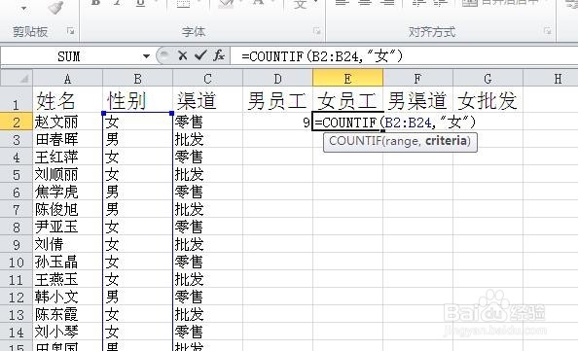The width and height of the screenshot is (578, 351).
Task: Click the COUNTIF function name in tooltip
Action: [354, 141]
